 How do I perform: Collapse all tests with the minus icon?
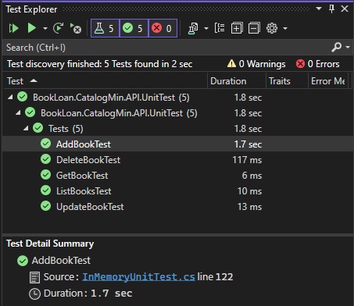point(254,28)
